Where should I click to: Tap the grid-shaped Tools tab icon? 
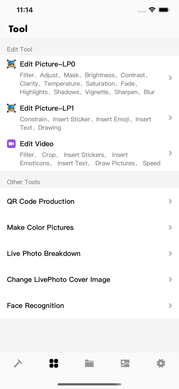54,363
